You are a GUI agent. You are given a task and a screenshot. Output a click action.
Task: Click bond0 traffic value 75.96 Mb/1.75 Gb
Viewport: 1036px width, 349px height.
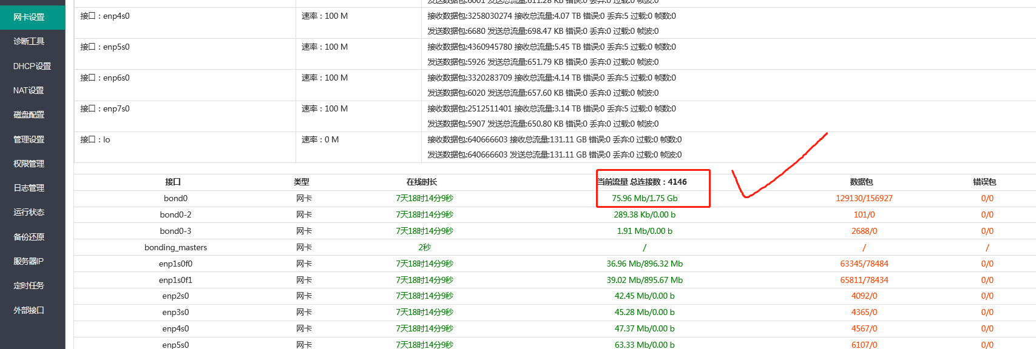[645, 198]
